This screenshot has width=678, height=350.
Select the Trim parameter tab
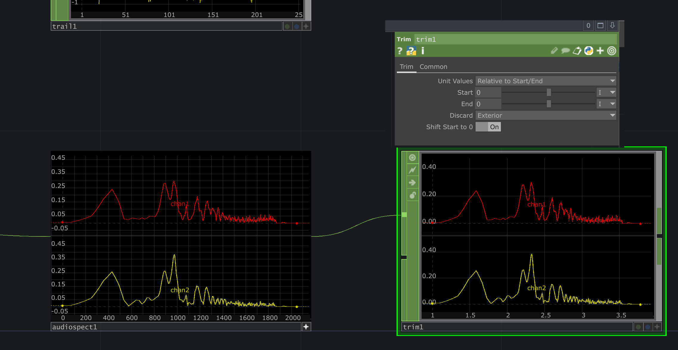coord(406,67)
